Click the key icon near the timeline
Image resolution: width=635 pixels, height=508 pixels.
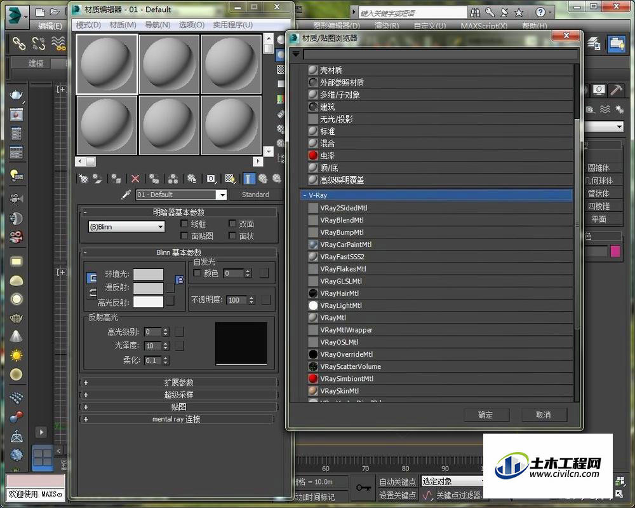pyautogui.click(x=363, y=488)
